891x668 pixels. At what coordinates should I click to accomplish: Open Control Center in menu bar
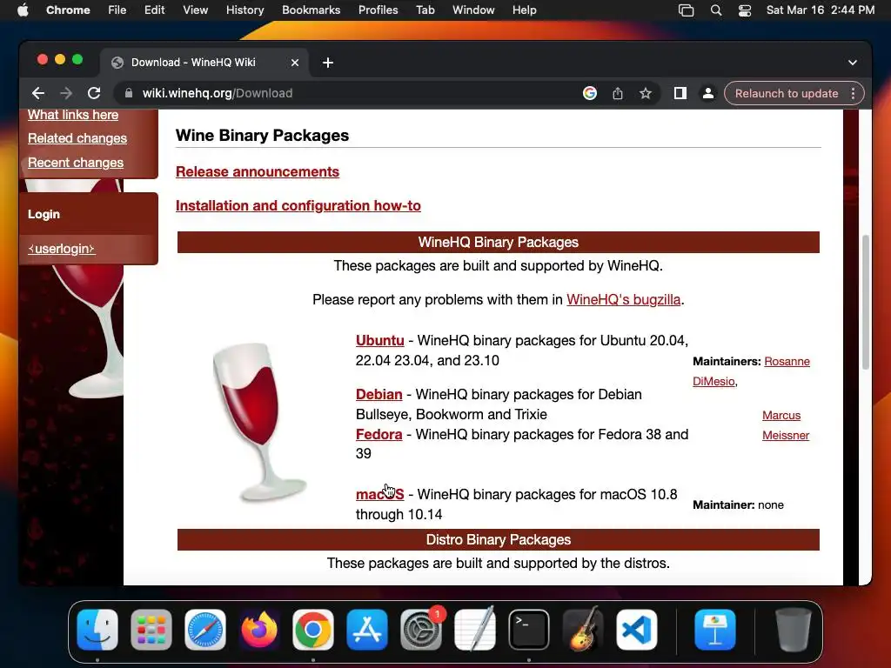[x=745, y=10]
